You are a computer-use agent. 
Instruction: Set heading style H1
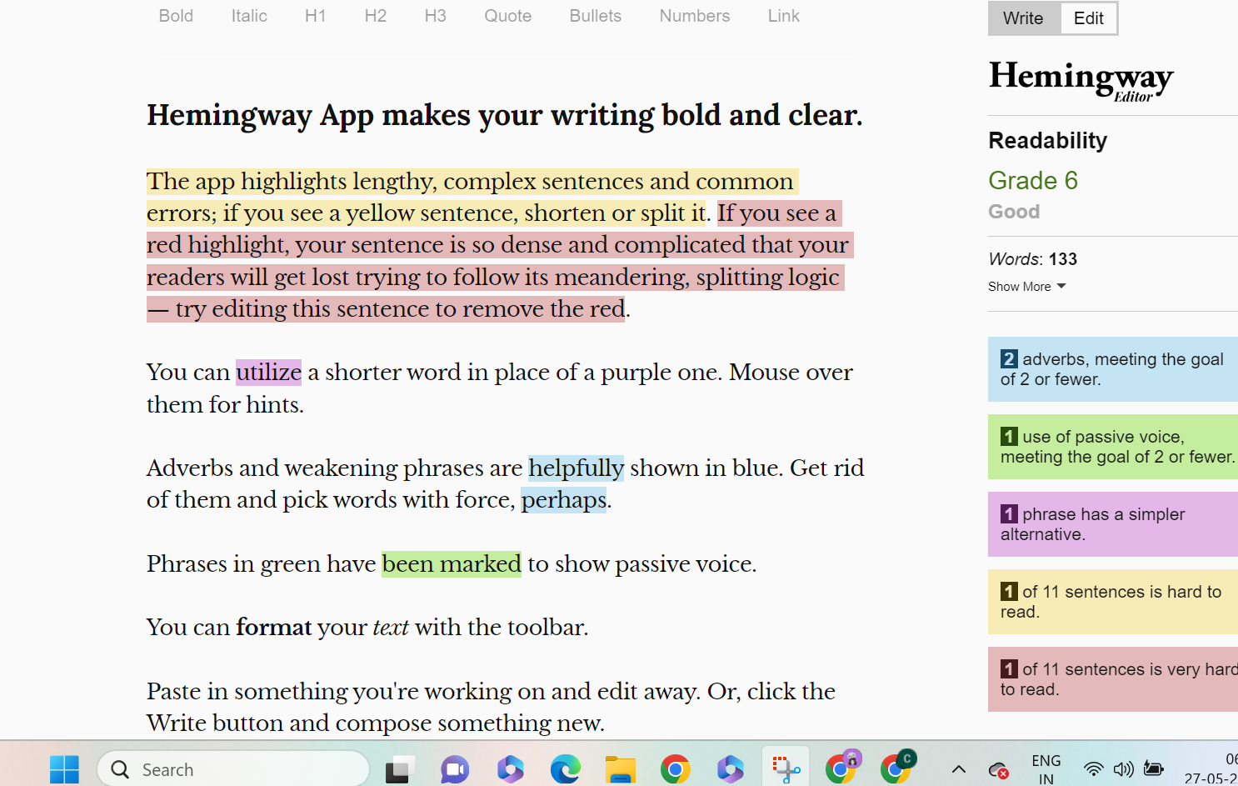click(315, 16)
